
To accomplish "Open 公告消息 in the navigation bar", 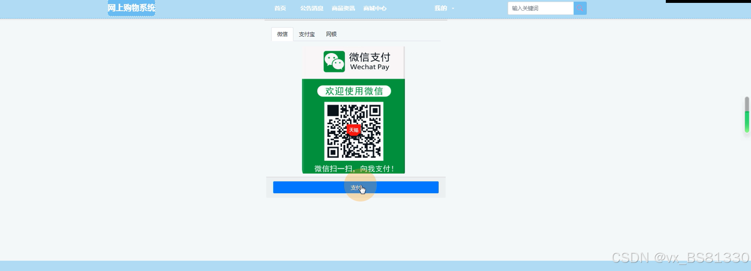I will pyautogui.click(x=312, y=8).
